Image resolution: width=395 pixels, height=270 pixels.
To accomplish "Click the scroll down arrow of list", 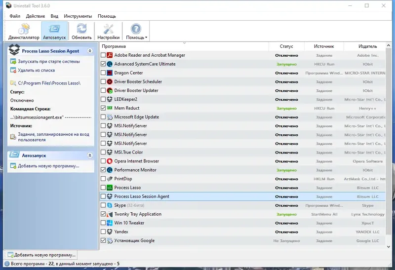I will coord(389,247).
